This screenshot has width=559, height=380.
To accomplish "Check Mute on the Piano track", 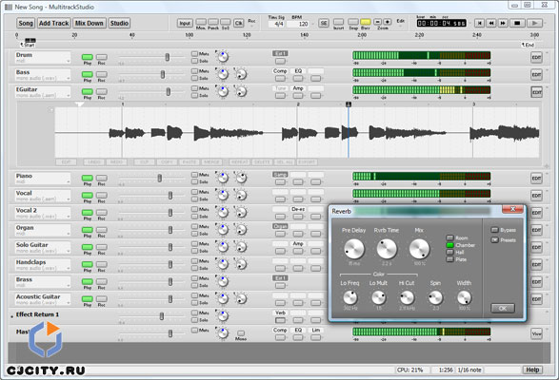I will 194,175.
